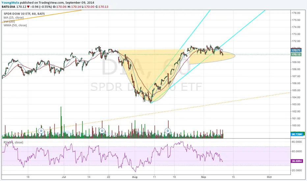Click the 60.0000 RSI axis label
Screen dimensions: 307x181
296,151
